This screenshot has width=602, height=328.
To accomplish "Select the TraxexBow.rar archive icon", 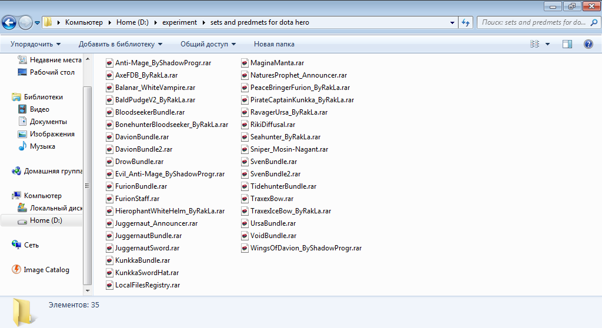I will [245, 199].
